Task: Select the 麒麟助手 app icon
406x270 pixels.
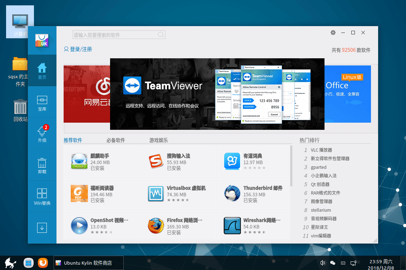Action: pyautogui.click(x=79, y=161)
